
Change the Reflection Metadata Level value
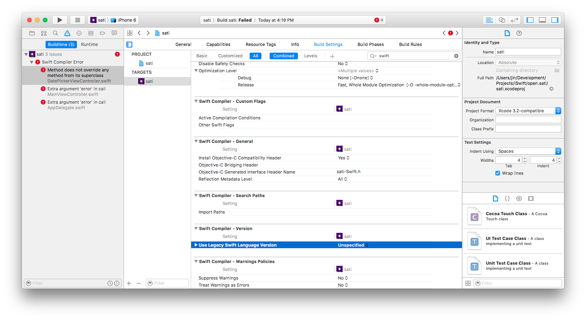click(x=343, y=179)
